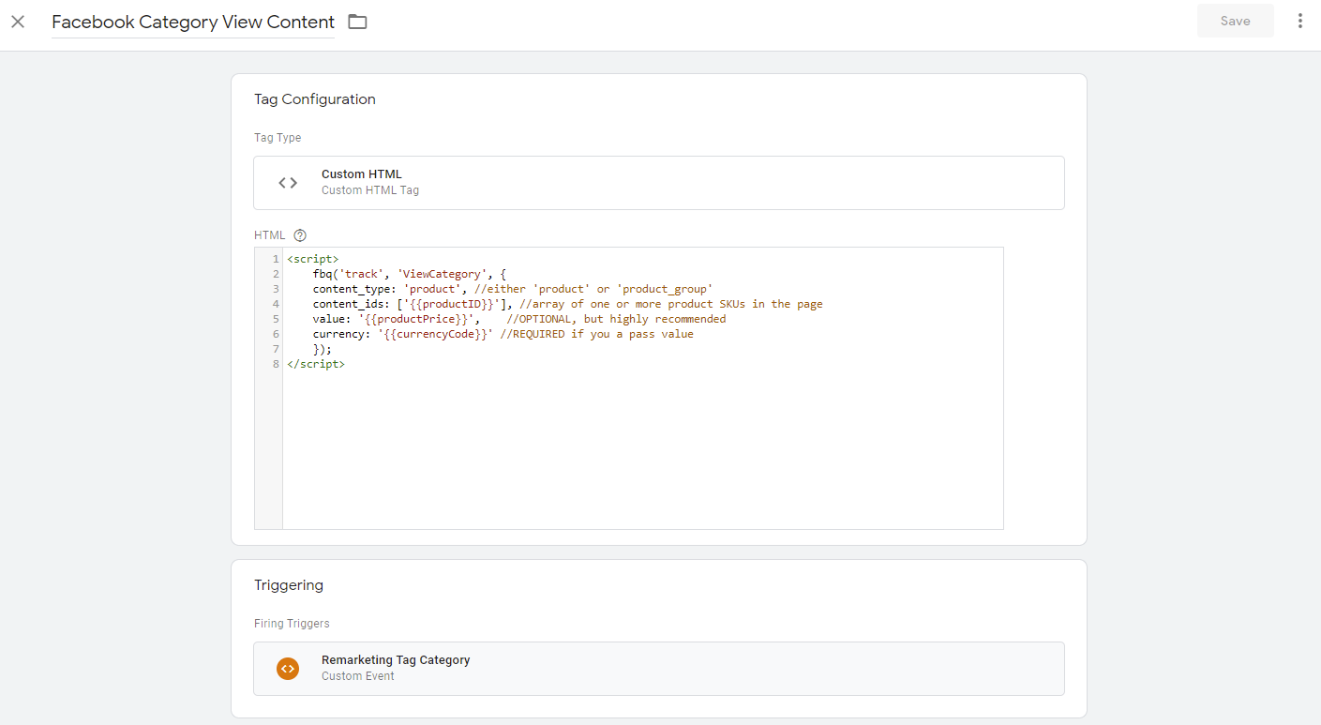
Task: Select the Custom HTML tag type title
Action: tap(361, 174)
